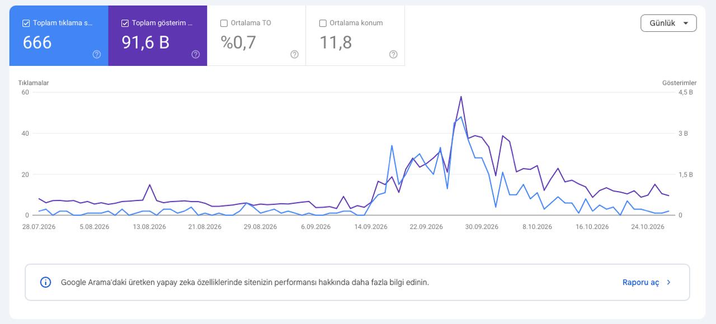Open help icon on Ortalama TO card
The height and width of the screenshot is (324, 716).
(x=294, y=54)
